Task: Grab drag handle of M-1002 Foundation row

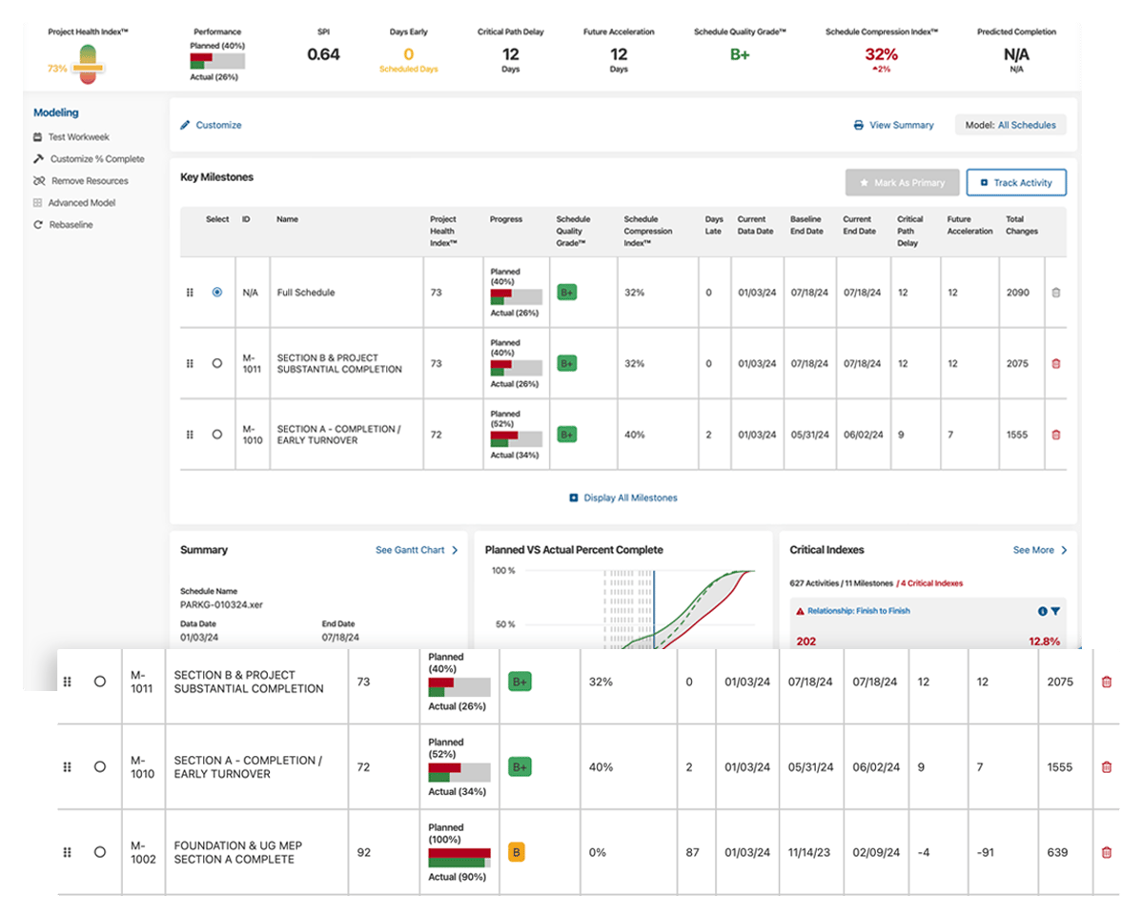Action: [x=68, y=852]
